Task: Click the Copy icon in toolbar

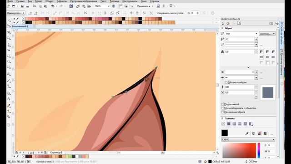Action: point(40,6)
